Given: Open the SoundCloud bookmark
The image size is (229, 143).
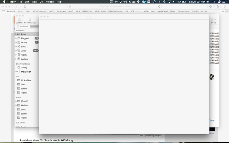Looking at the screenshot, I should pyautogui.click(x=162, y=11).
